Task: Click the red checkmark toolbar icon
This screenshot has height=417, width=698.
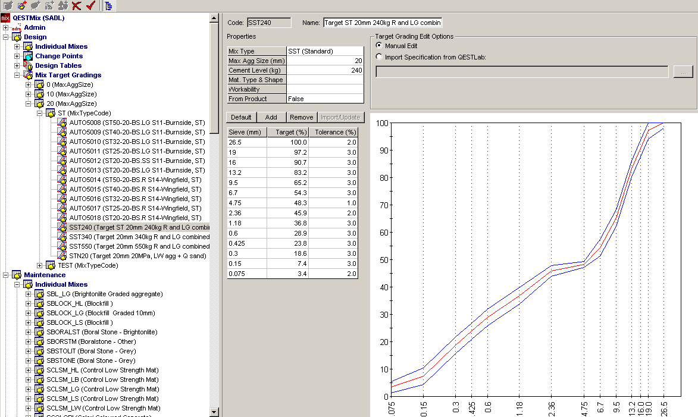Action: (90, 6)
